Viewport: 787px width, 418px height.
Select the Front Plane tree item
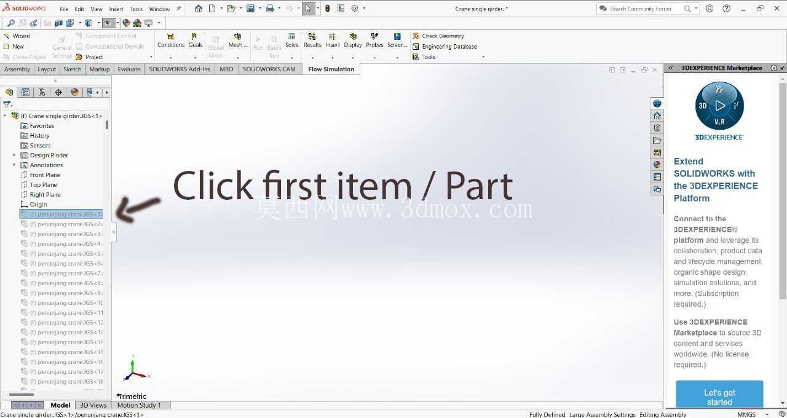click(x=45, y=175)
